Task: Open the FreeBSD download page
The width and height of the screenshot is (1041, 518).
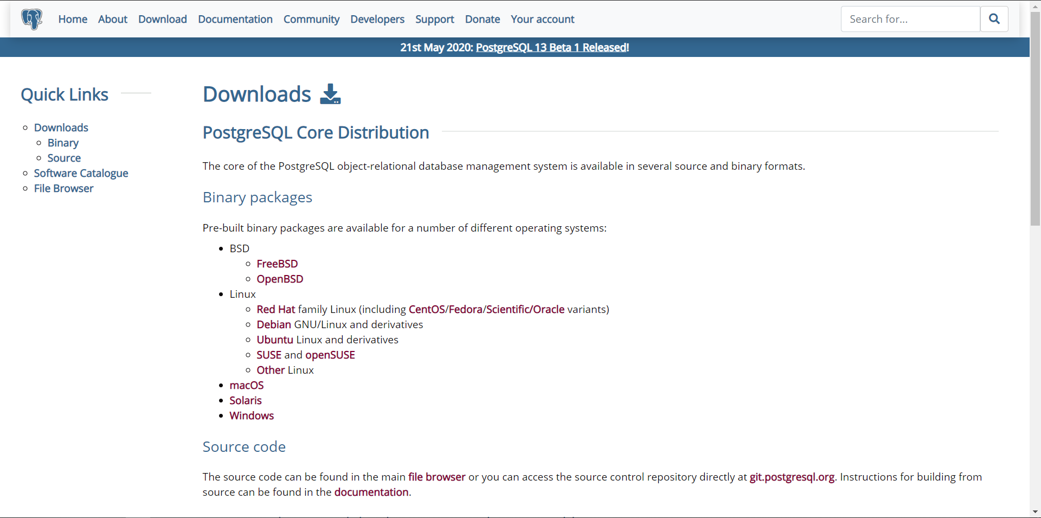Action: 277,264
